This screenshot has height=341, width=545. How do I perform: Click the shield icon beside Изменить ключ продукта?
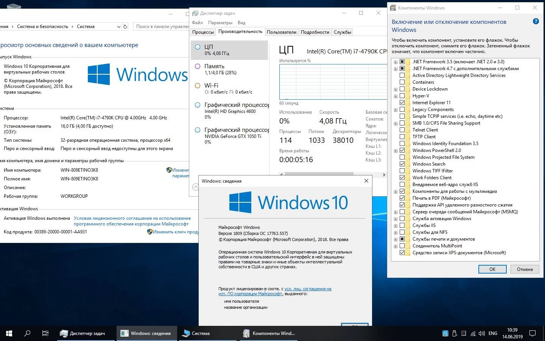(149, 232)
